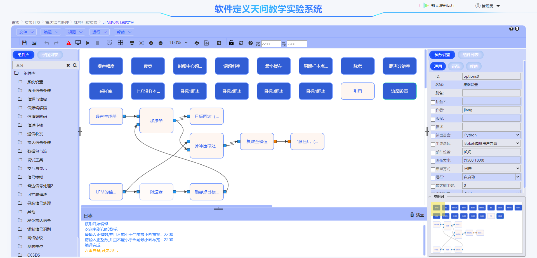537x258 pixels.
Task: Toggle the 输出语言 checkbox
Action: [433, 136]
